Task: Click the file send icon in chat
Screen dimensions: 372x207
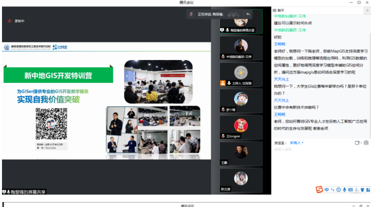Action: (357, 143)
